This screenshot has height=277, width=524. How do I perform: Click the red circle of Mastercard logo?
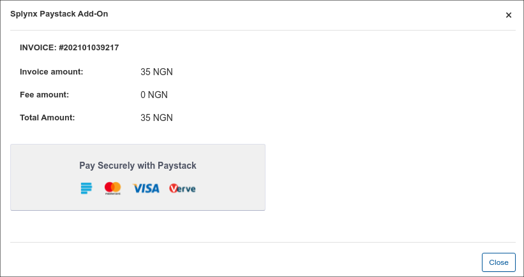[109, 187]
